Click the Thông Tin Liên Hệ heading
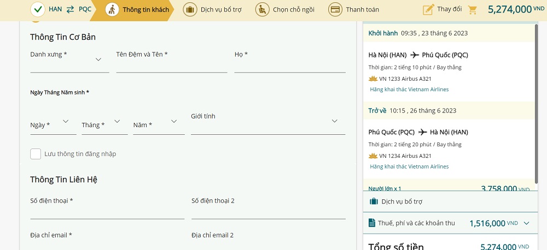 63,180
